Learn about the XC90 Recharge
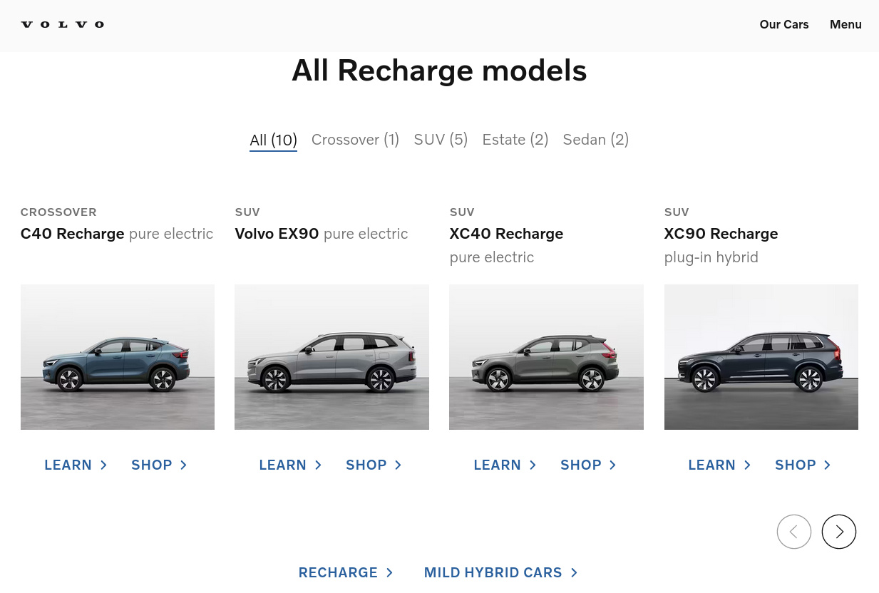This screenshot has width=879, height=593. [719, 465]
